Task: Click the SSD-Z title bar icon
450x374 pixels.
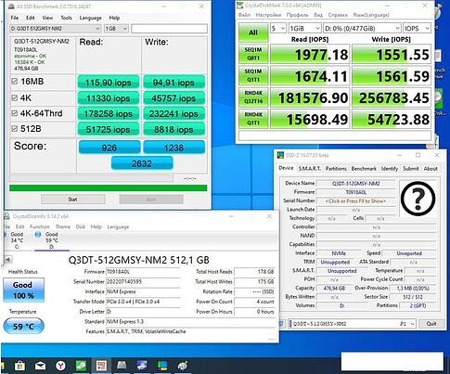Action: click(280, 155)
